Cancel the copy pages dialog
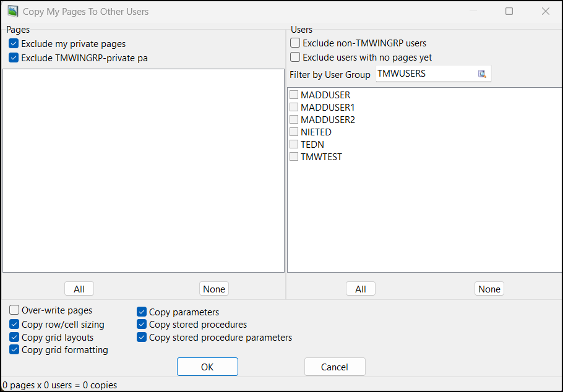The image size is (563, 392). (x=335, y=367)
